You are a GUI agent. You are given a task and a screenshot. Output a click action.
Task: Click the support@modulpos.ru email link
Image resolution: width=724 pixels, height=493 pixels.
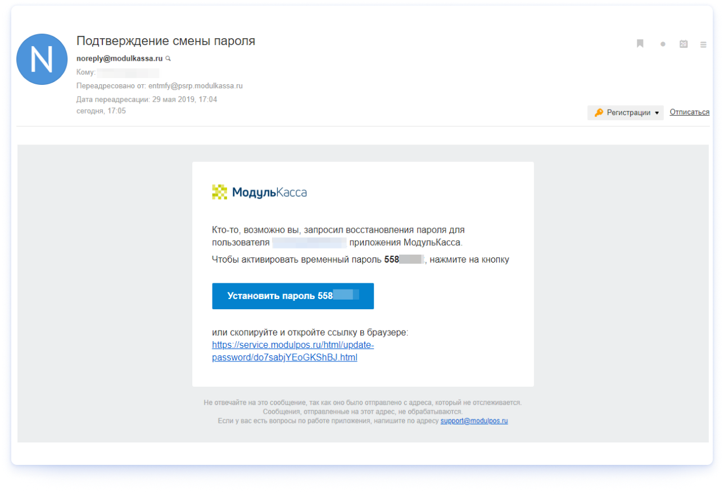click(x=474, y=420)
